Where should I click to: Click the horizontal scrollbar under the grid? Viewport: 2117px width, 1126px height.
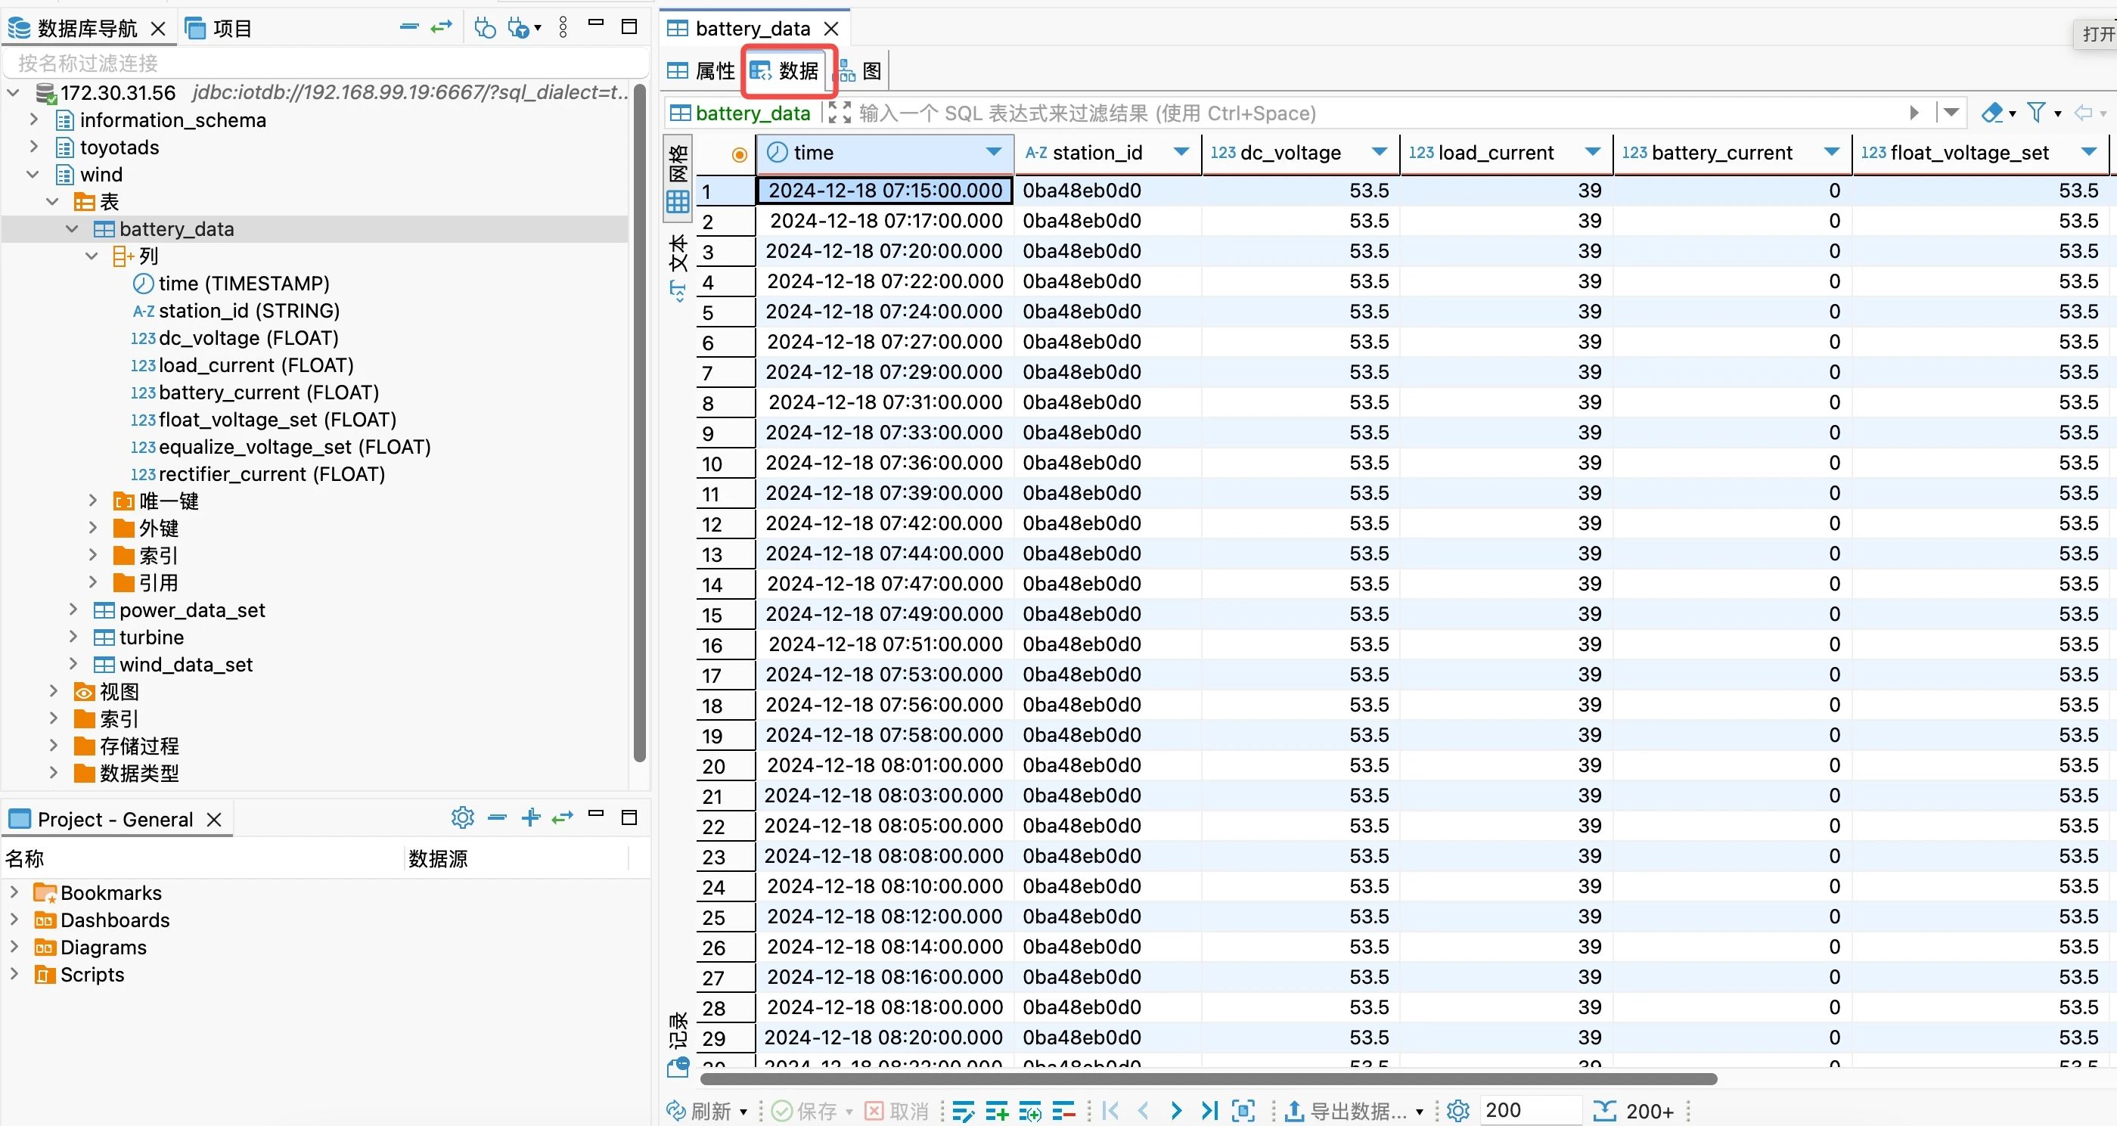tap(1208, 1078)
